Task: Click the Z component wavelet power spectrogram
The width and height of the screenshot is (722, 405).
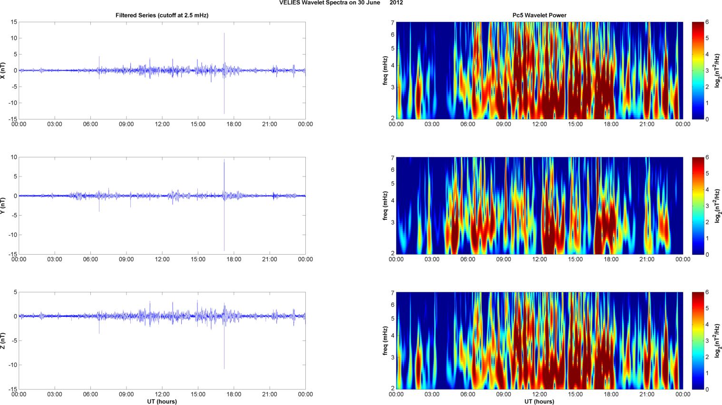Action: [x=539, y=341]
